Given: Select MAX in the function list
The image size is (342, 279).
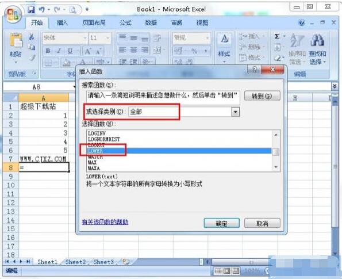Looking at the screenshot, I should [92, 162].
